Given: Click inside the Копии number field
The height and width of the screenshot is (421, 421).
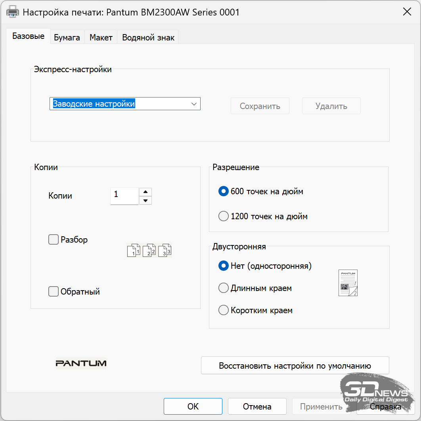Looking at the screenshot, I should (x=124, y=196).
